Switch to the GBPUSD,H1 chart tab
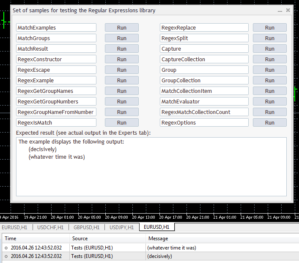The width and height of the screenshot is (299, 263). pyautogui.click(x=86, y=227)
